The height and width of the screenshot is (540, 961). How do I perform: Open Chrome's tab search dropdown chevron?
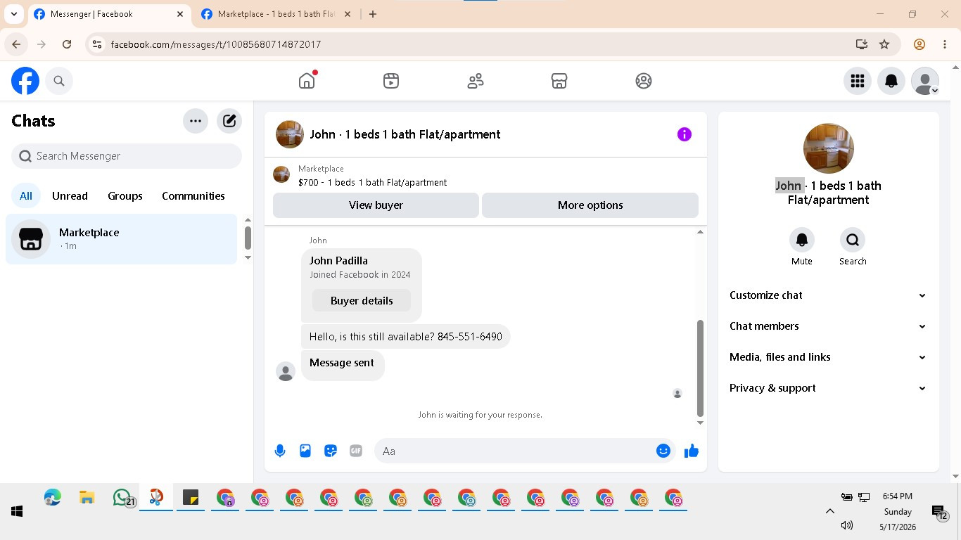pyautogui.click(x=14, y=14)
